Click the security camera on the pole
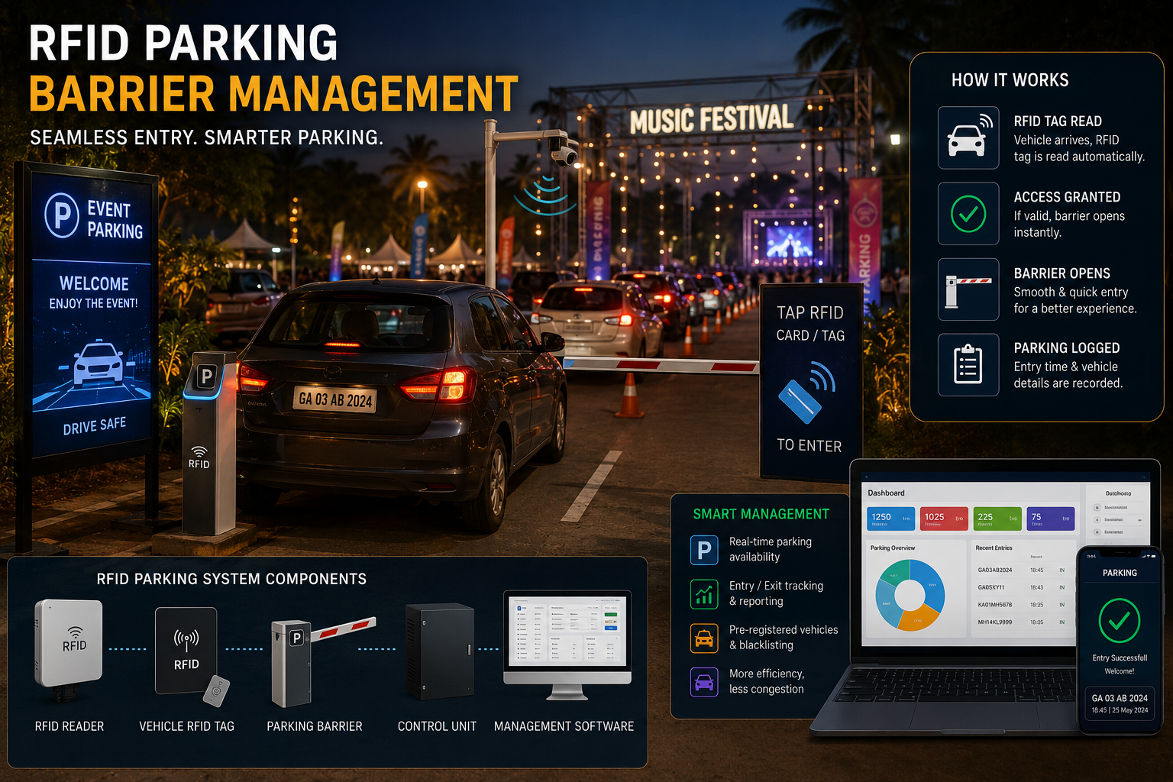This screenshot has width=1173, height=782. 564,152
